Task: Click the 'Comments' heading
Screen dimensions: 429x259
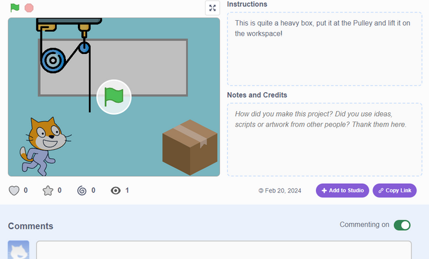Action: (x=31, y=226)
